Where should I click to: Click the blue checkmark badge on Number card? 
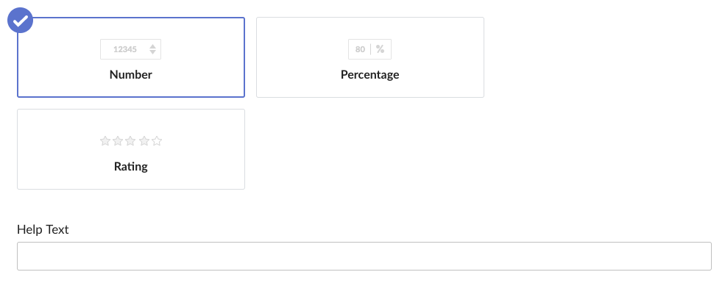pos(21,21)
